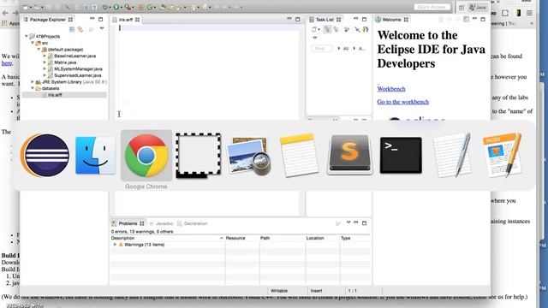Select Pages in the app switcher

[x=503, y=155]
